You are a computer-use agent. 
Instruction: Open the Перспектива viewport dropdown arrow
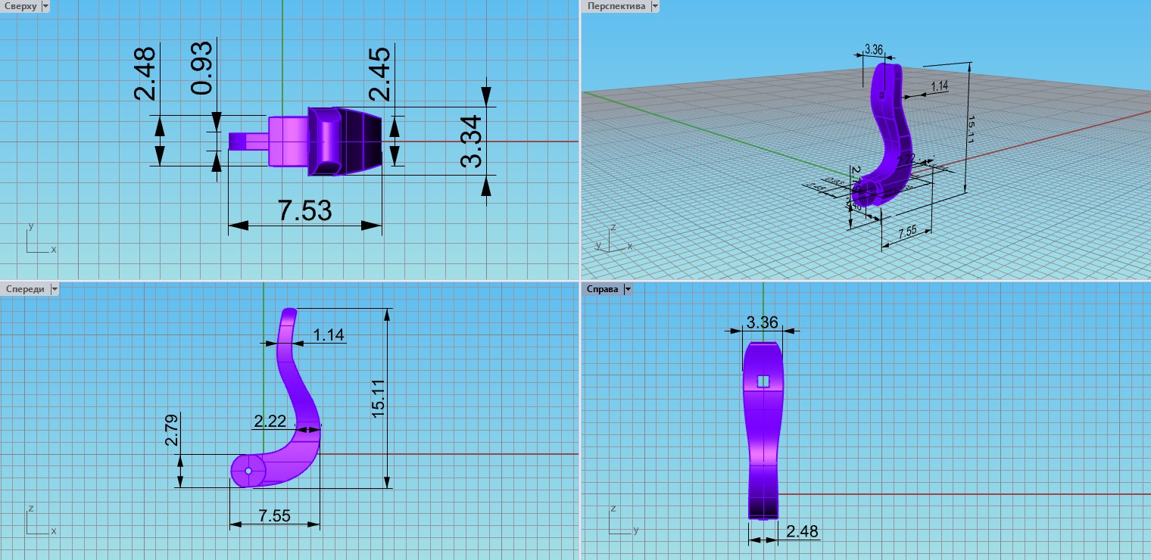(655, 6)
